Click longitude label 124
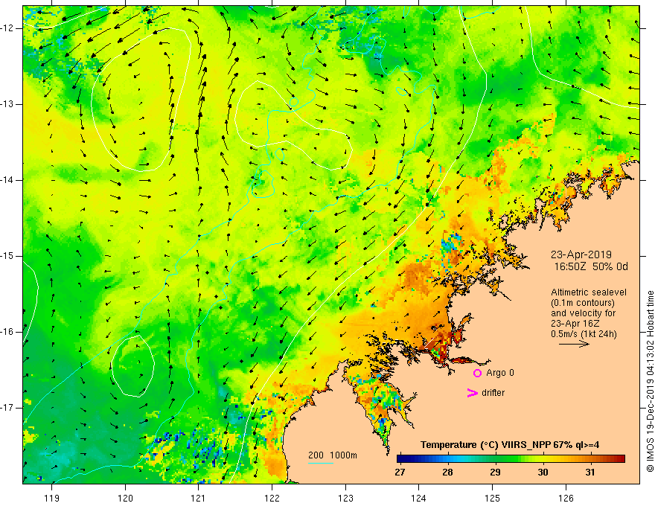655x506 pixels. click(x=419, y=498)
